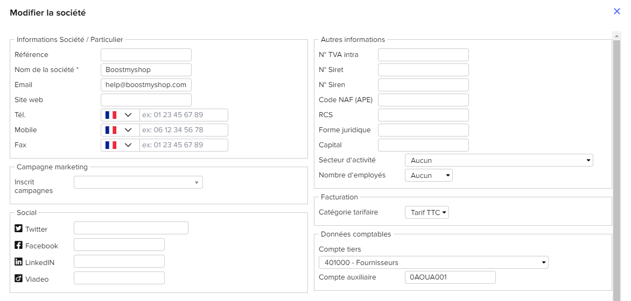Image resolution: width=631 pixels, height=301 pixels.
Task: Click the vertical scrollbar up arrow
Action: 616,36
